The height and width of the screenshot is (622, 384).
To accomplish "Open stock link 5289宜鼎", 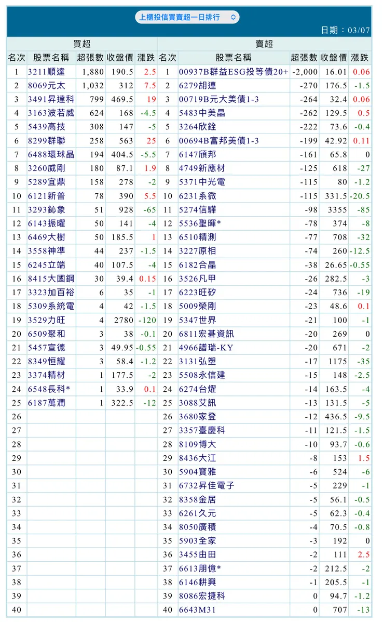I will pos(46,182).
